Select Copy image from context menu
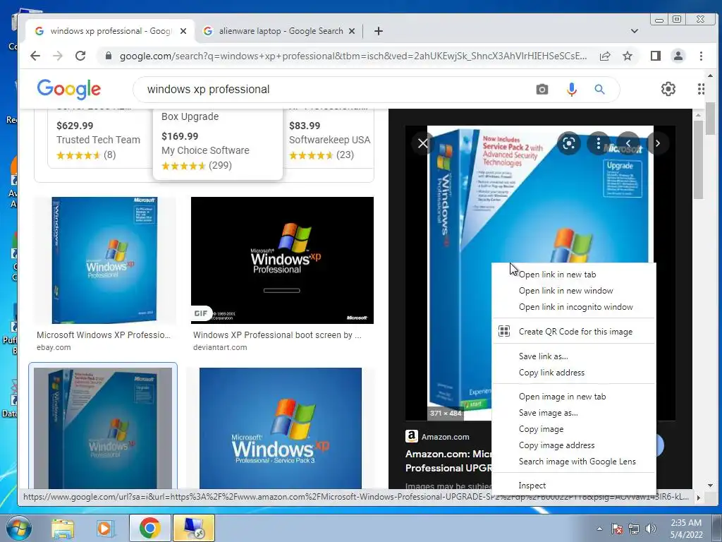Screen dimensions: 722x542 click(574, 429)
